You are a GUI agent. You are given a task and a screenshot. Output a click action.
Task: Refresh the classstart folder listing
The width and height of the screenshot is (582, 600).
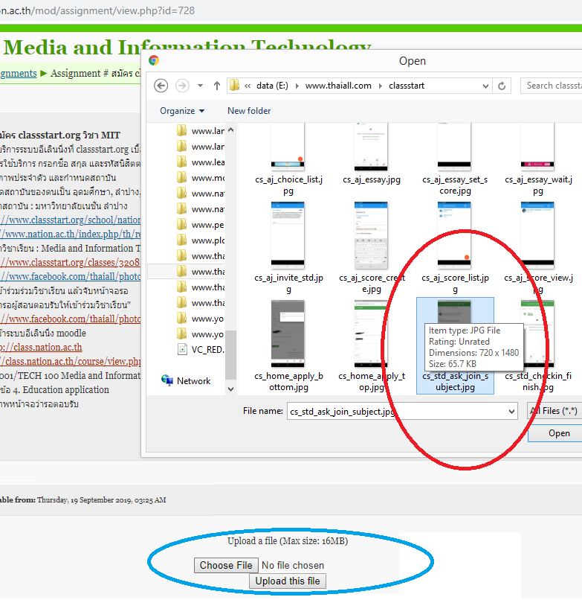pos(503,86)
